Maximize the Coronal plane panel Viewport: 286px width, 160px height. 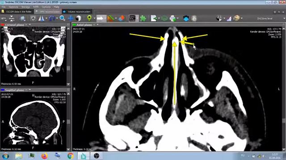coord(68,25)
